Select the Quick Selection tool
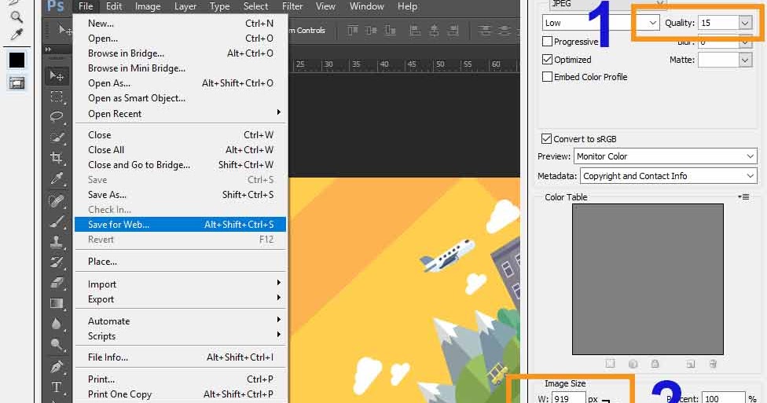The image size is (767, 403). 57,137
